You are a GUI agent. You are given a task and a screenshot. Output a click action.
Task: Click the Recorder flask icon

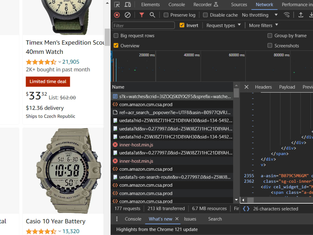tap(216, 4)
